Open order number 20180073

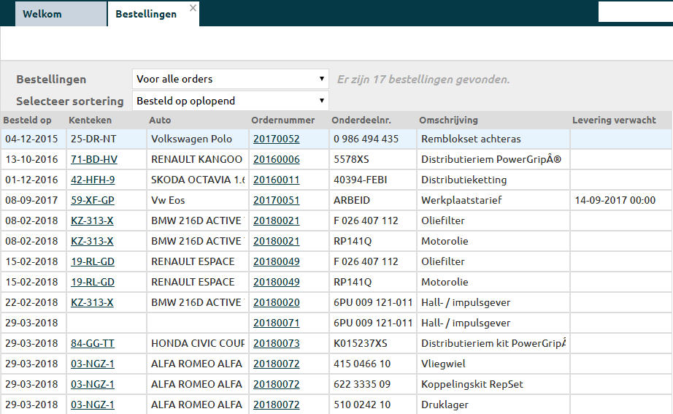[276, 343]
